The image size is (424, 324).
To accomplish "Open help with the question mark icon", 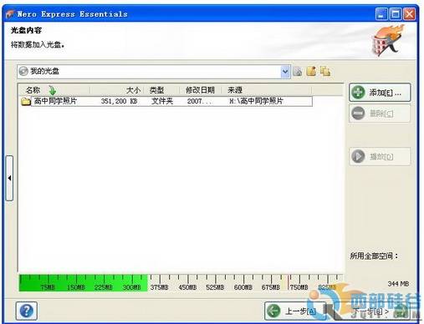I will click(27, 311).
